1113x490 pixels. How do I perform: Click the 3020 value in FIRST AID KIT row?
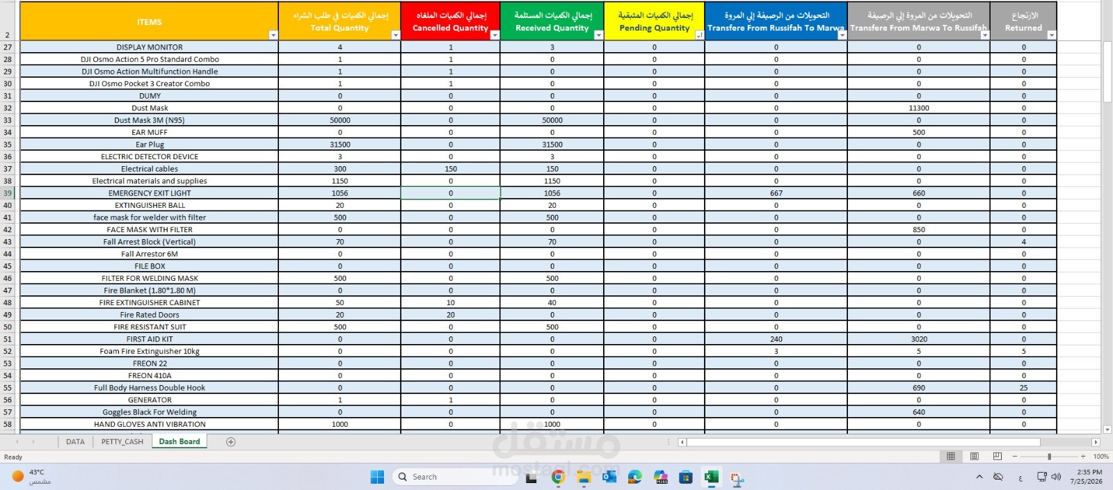tap(918, 339)
